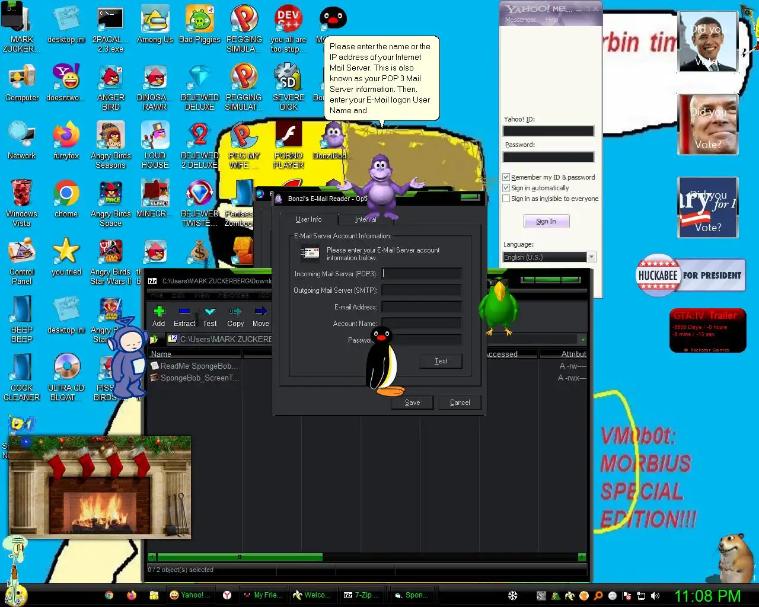Open the Messenger menu in Yahoo Messenger
The image size is (759, 607).
point(520,20)
